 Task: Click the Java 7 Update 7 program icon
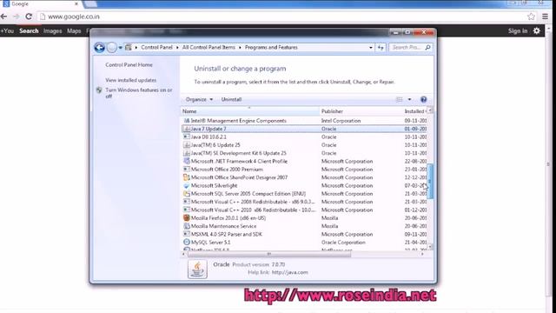tap(187, 129)
